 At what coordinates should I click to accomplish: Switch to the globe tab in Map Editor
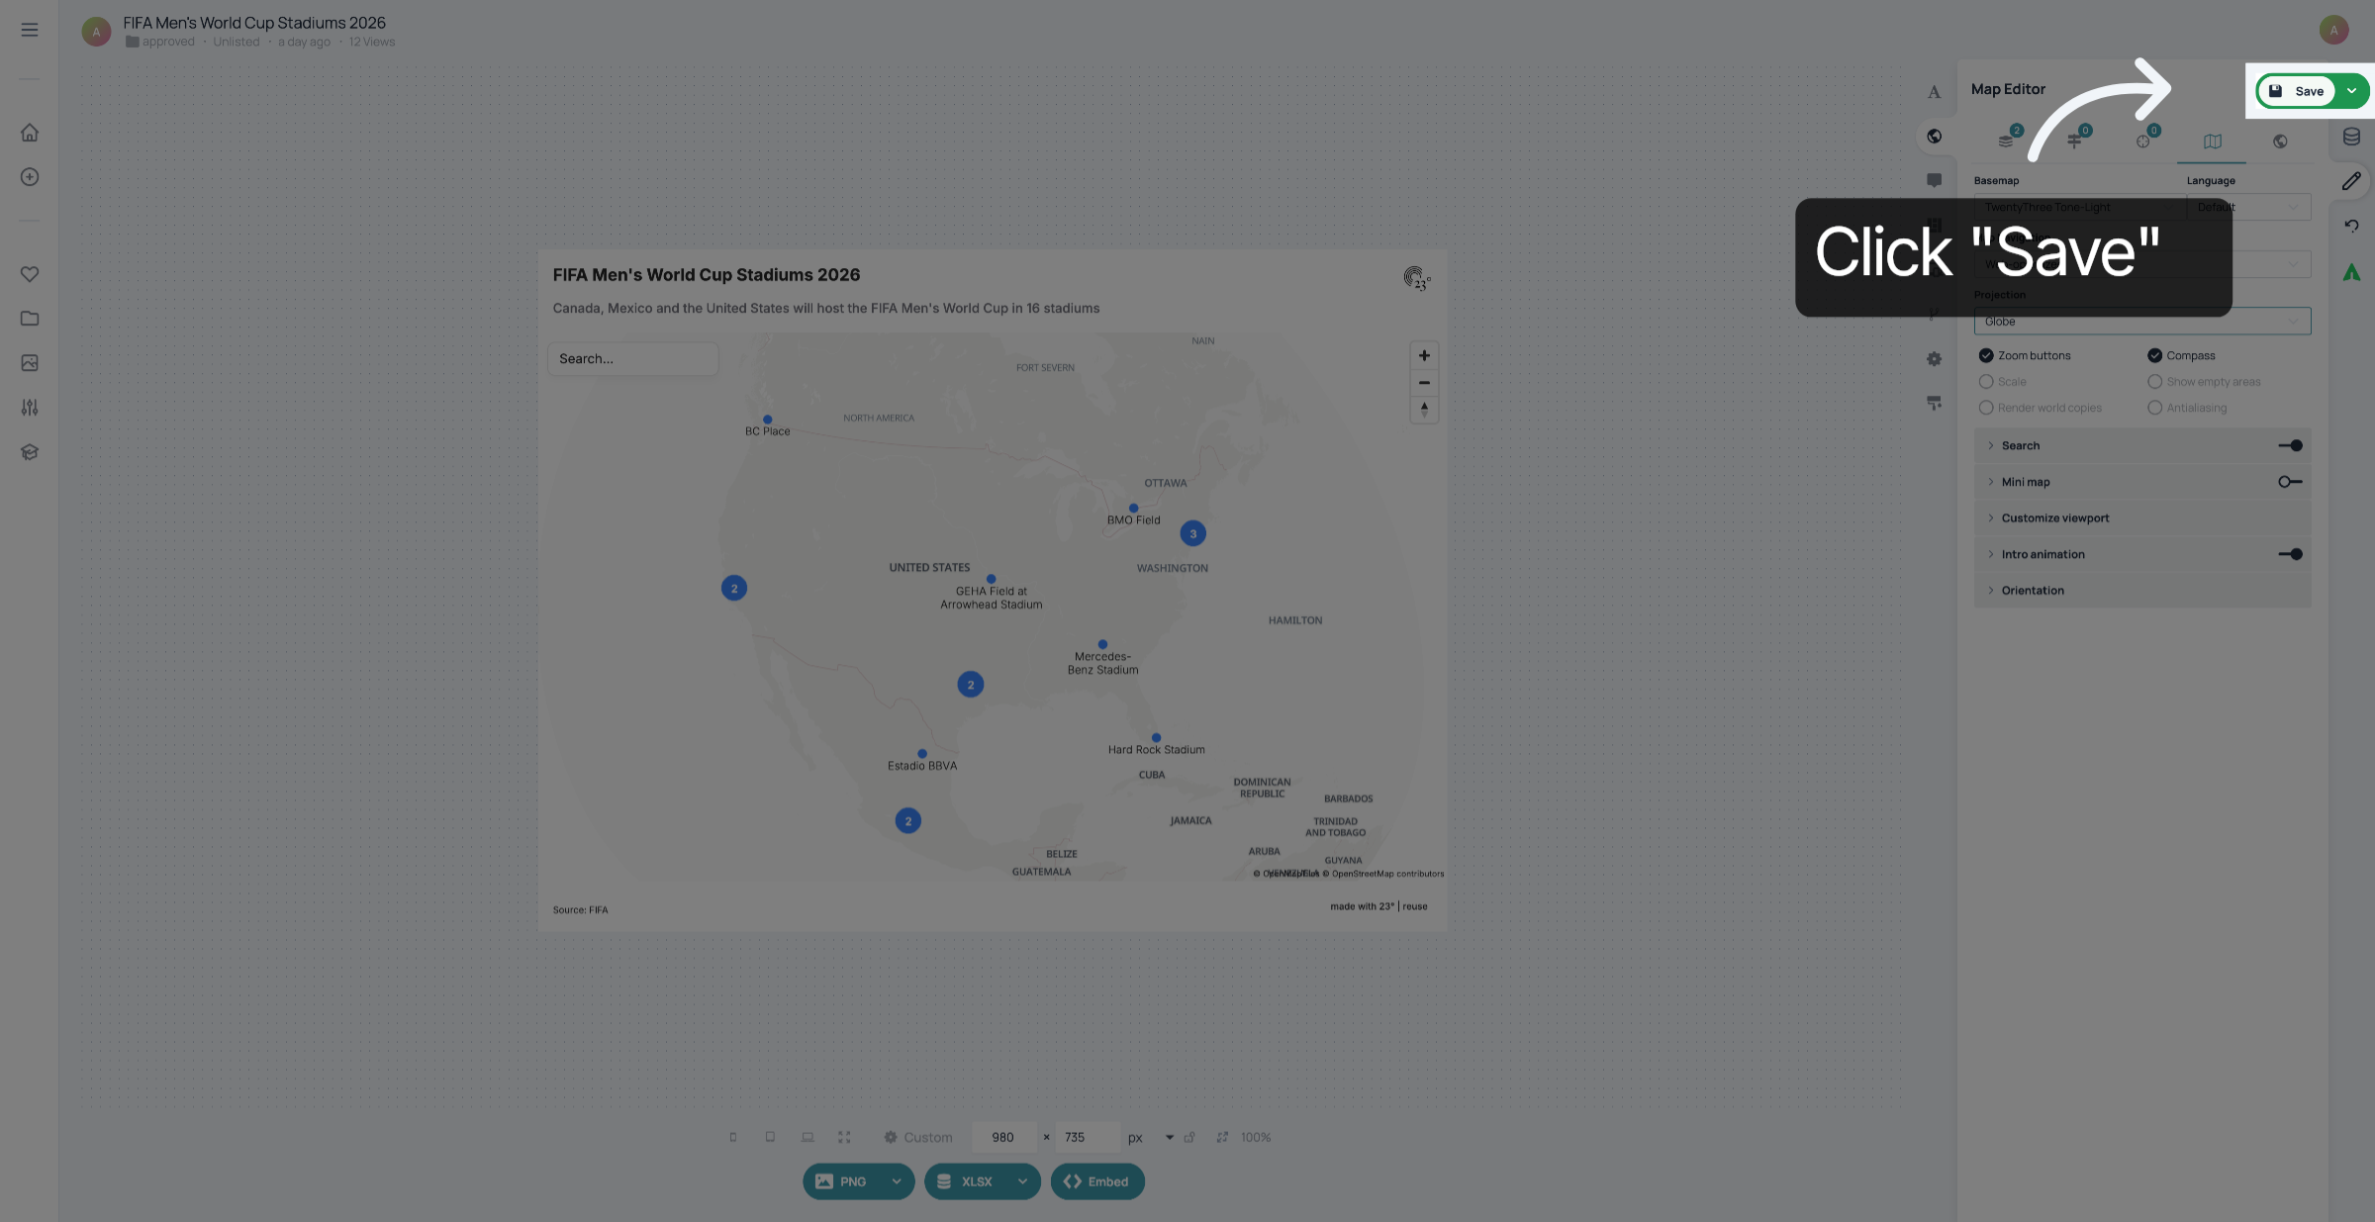[2280, 141]
